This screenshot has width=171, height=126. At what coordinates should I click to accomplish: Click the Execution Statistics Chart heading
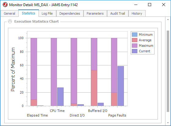[36, 21]
